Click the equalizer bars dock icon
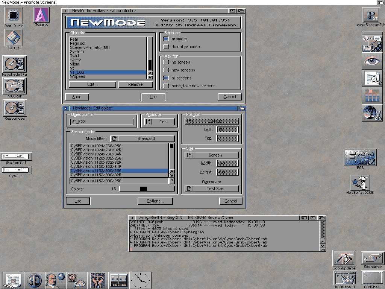This screenshot has width=385, height=289. [372, 95]
